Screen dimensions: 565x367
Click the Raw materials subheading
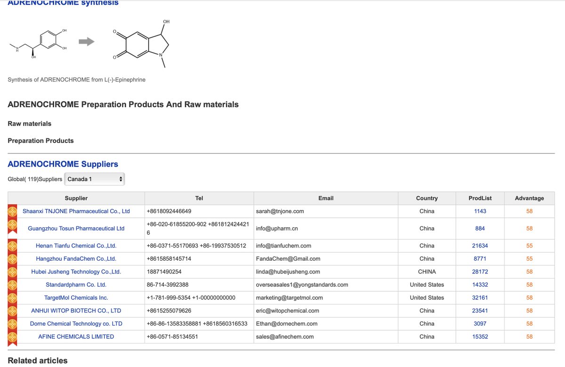click(x=30, y=124)
